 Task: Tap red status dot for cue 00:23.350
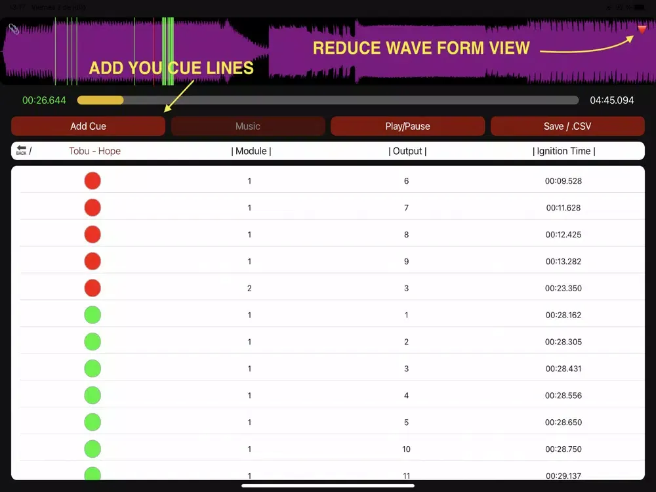pyautogui.click(x=92, y=288)
